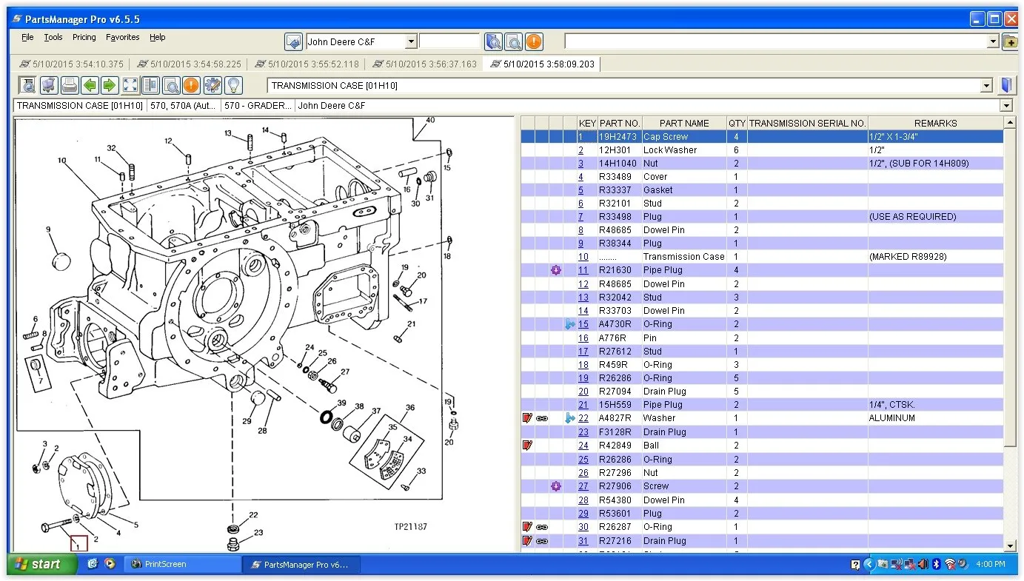
Task: Click the Windows start button
Action: pyautogui.click(x=42, y=564)
